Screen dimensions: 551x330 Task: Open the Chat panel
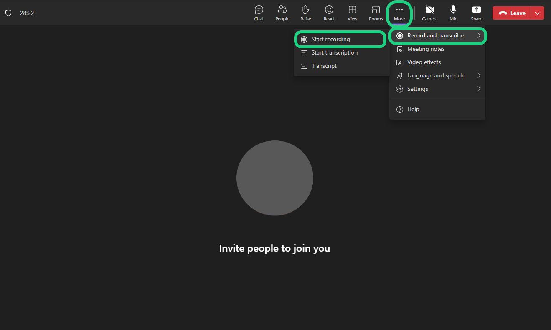259,13
